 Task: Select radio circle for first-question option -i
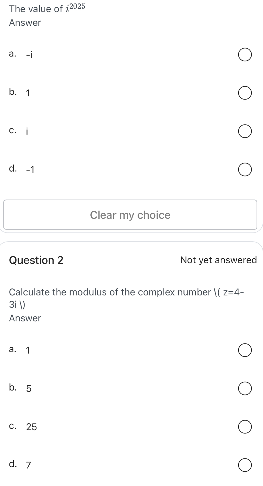(x=245, y=55)
